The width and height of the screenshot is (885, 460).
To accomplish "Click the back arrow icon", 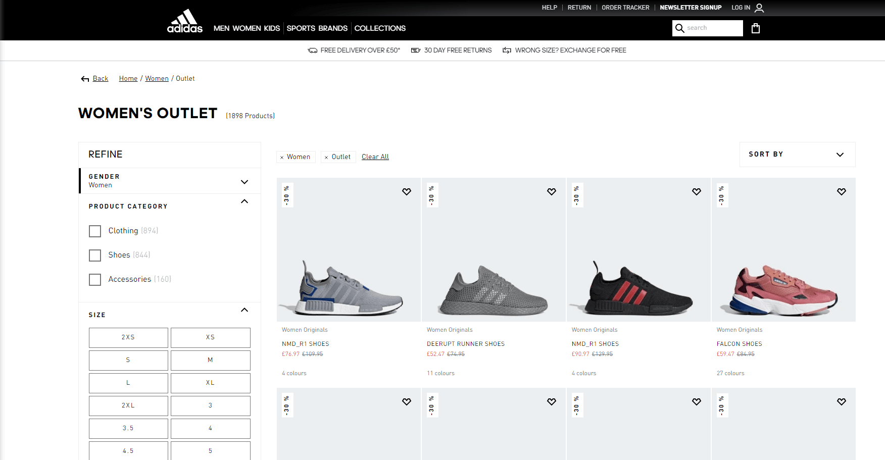I will pos(85,79).
